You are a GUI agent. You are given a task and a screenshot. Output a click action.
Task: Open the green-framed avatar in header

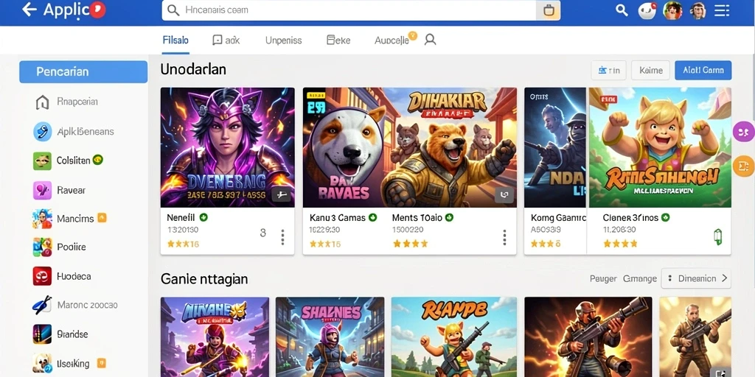[672, 10]
